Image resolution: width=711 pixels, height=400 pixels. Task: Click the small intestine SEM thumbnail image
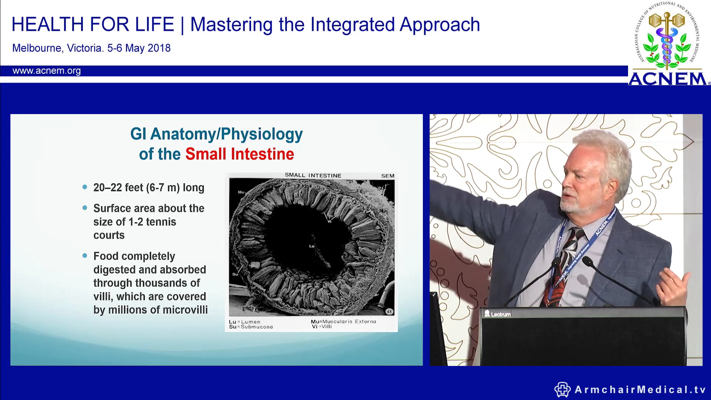click(313, 252)
